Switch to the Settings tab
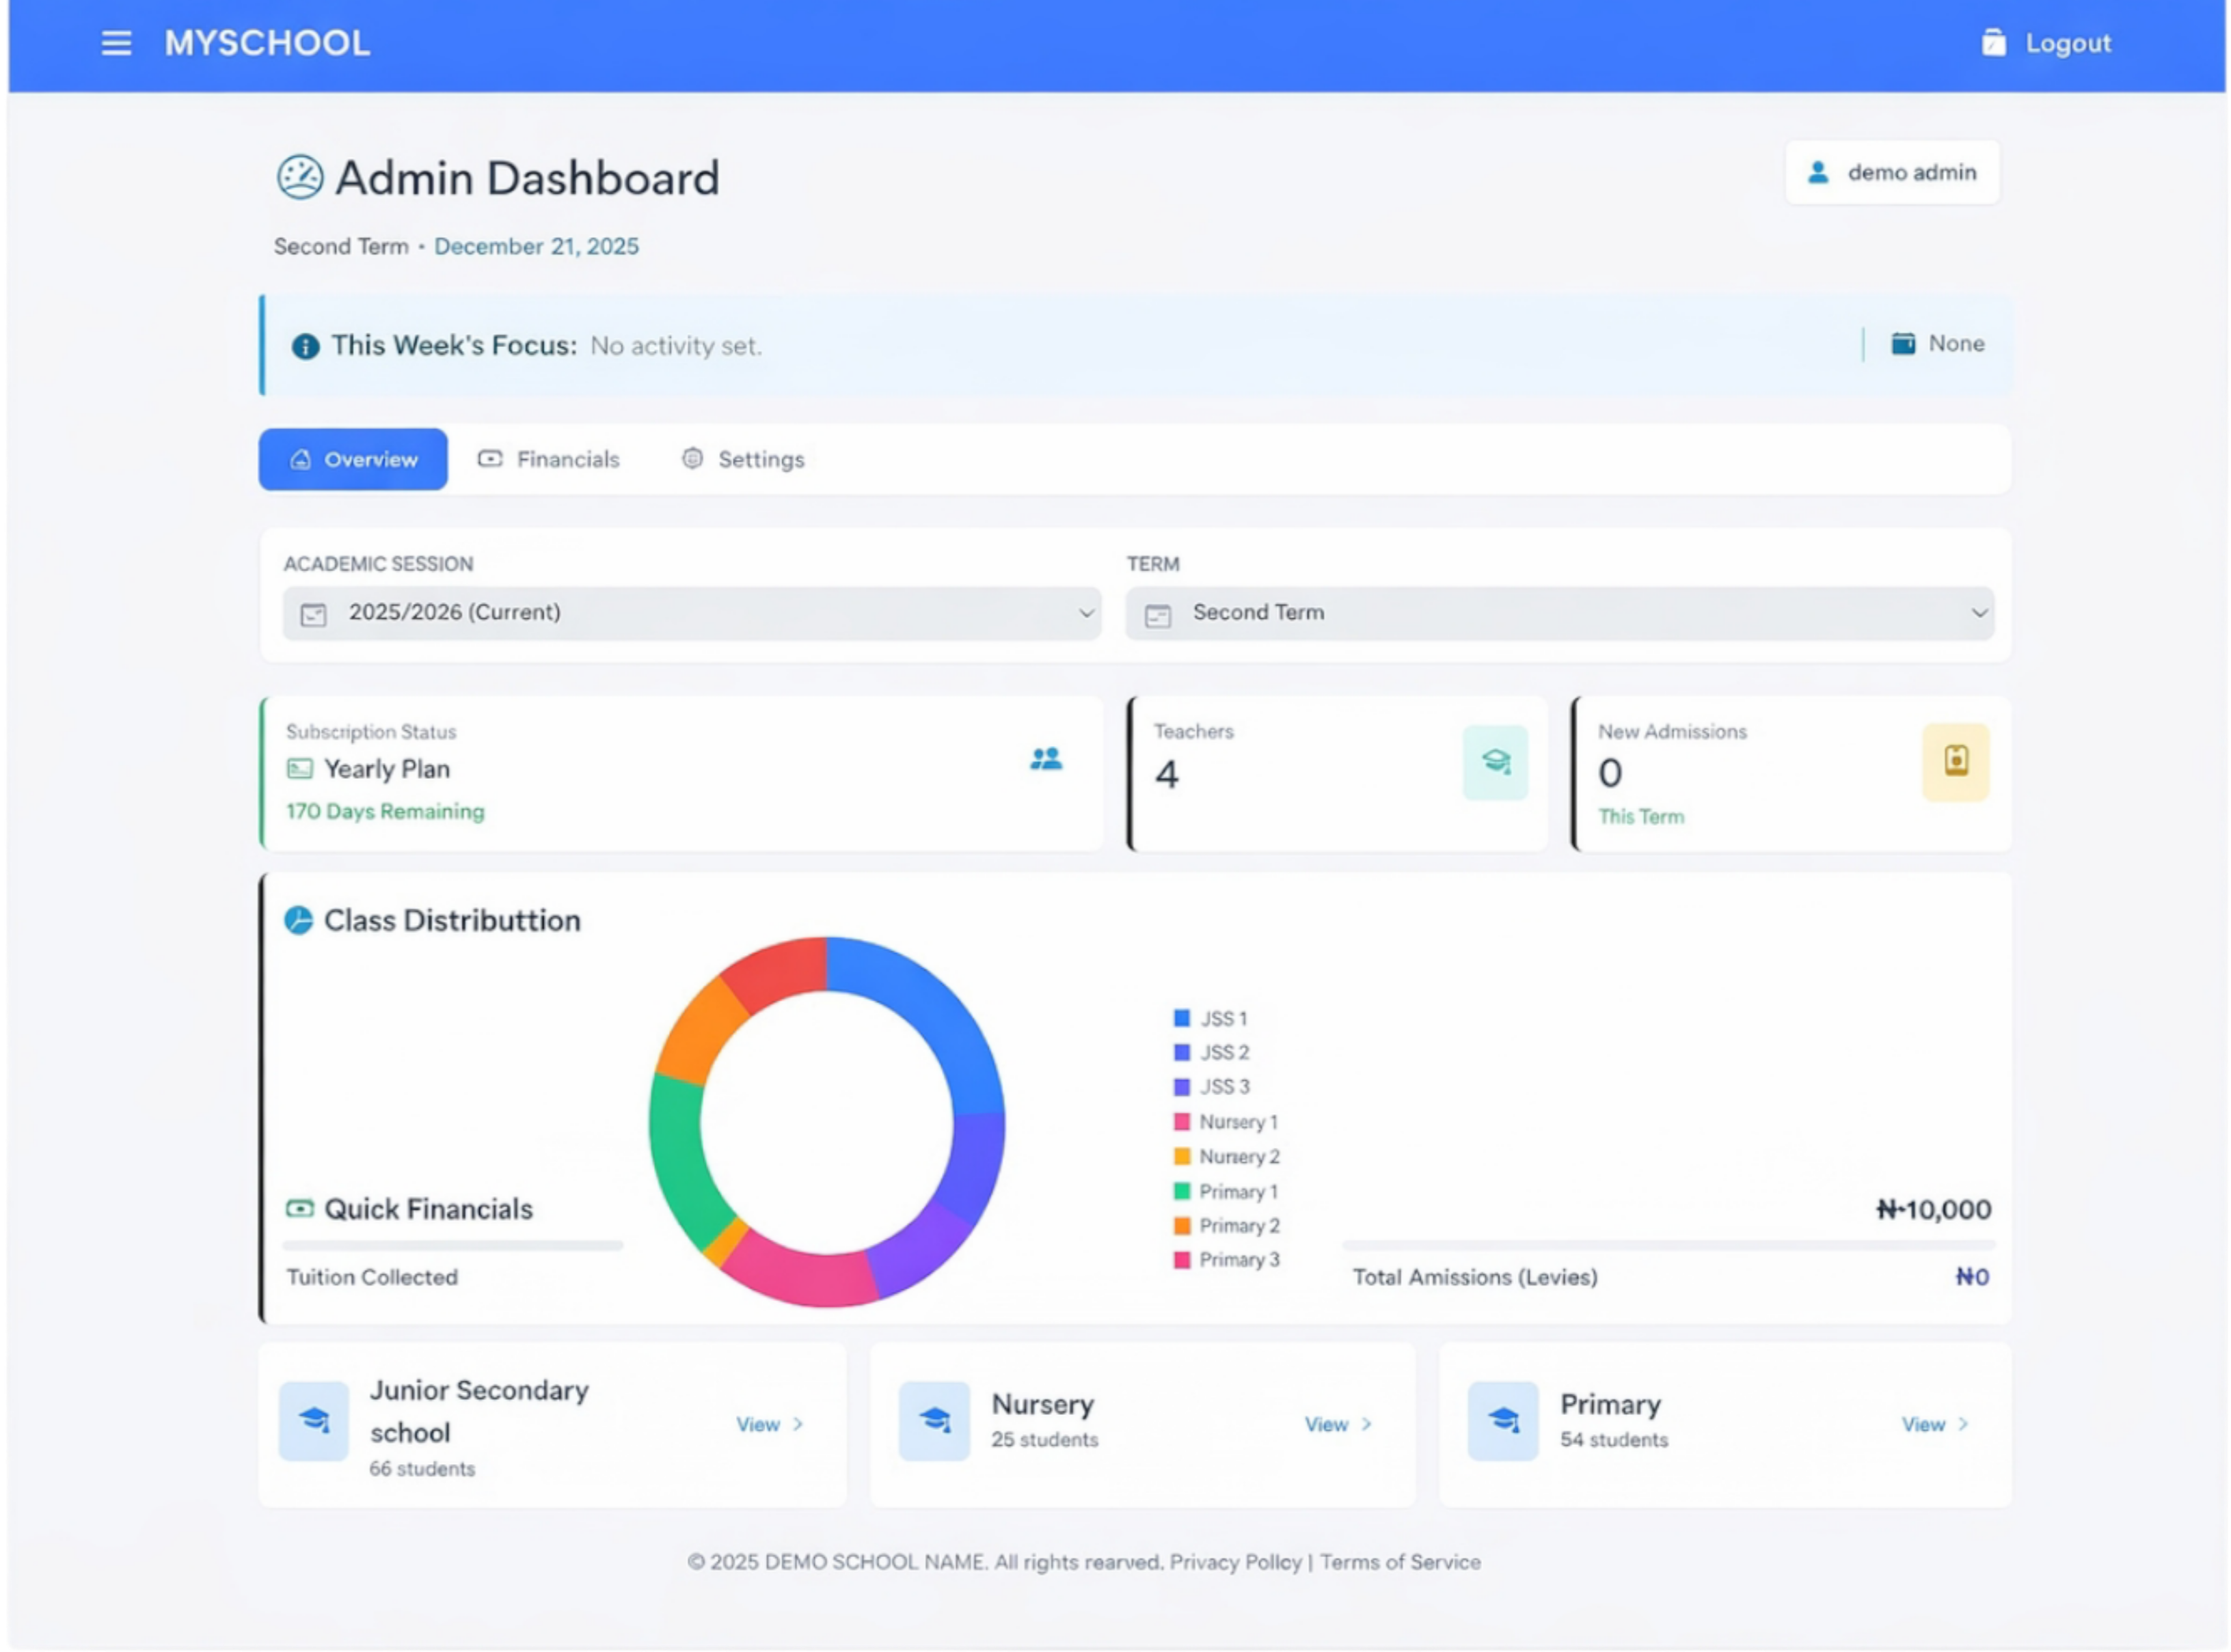 coord(742,459)
